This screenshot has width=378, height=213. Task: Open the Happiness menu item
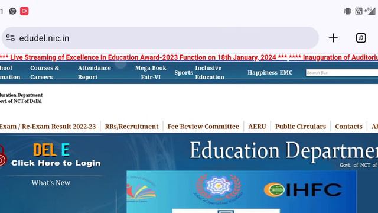tap(262, 72)
